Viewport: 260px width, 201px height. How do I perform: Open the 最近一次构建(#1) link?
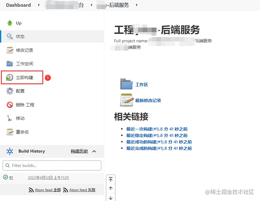click(x=157, y=129)
